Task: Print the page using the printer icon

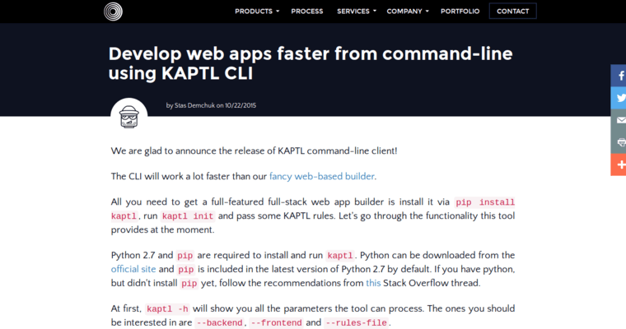Action: (619, 142)
